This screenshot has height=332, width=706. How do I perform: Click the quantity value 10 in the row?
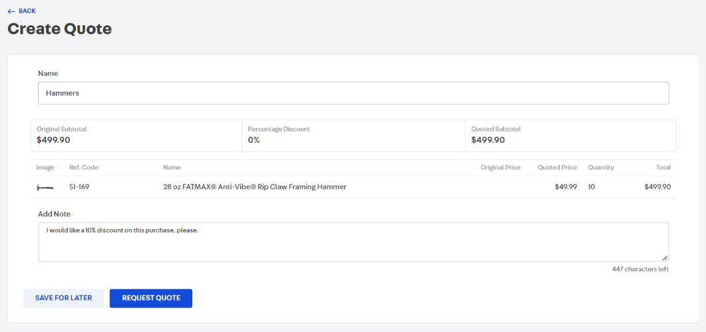(x=592, y=187)
